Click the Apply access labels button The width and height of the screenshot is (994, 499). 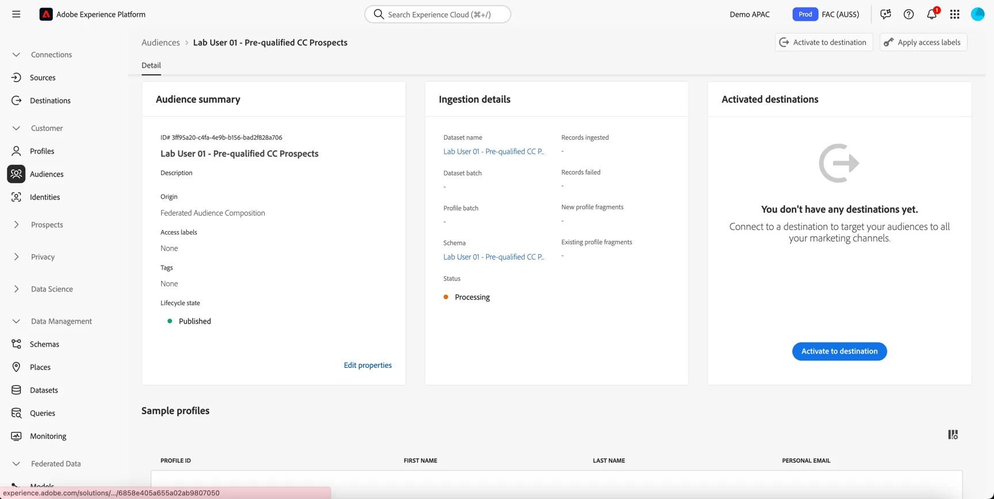[x=923, y=43]
